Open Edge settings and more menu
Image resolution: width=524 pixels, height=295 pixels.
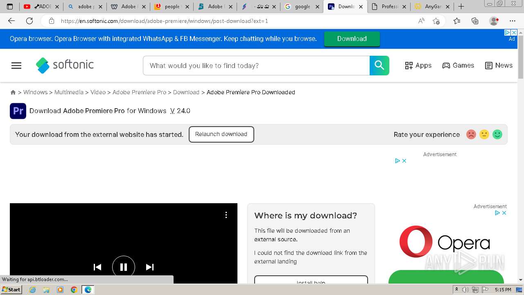[x=513, y=21]
